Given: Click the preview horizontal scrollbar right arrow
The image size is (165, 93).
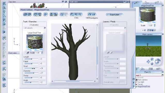Looking at the screenshot, I should pyautogui.click(x=95, y=81).
